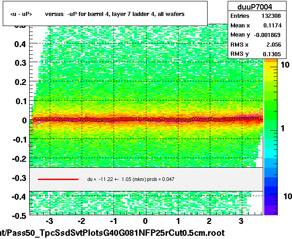The image size is (292, 239).
Task: Click the magenta marker near y -0.13
Action: coord(30,145)
